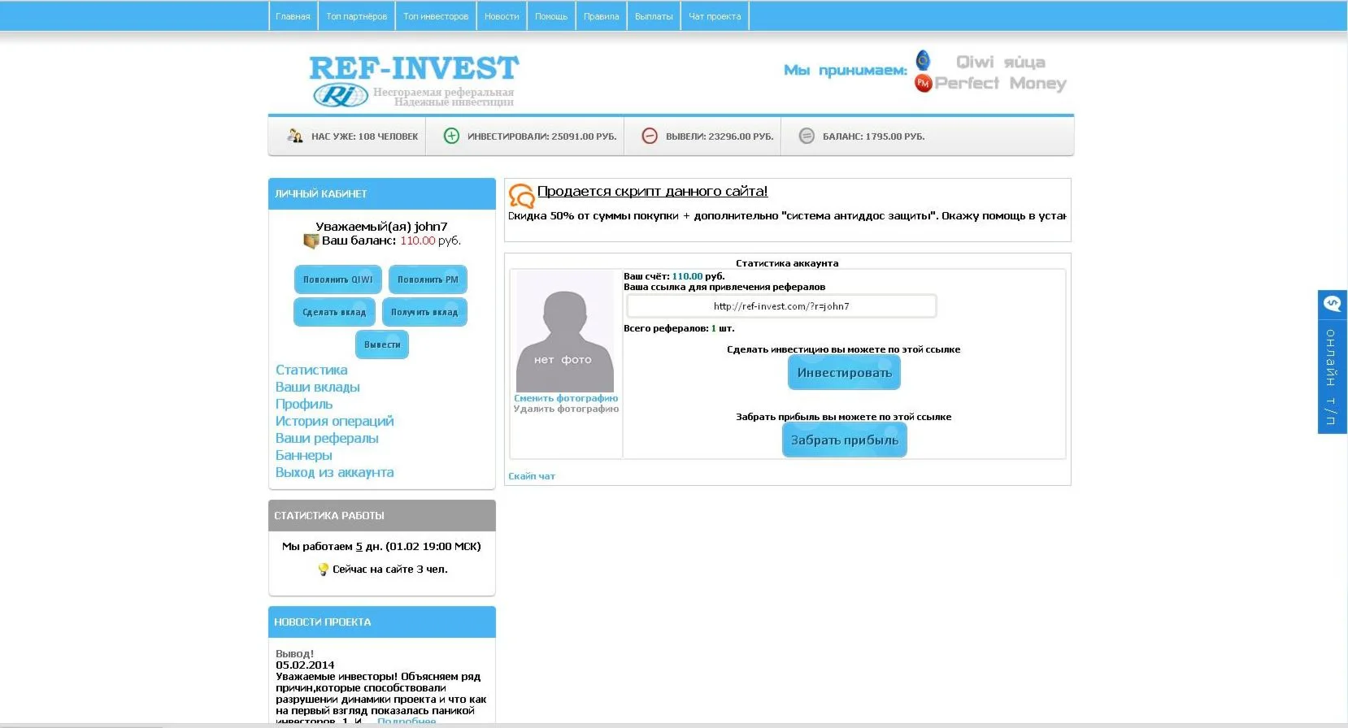Click the orange chat bubble announcement icon

(521, 195)
